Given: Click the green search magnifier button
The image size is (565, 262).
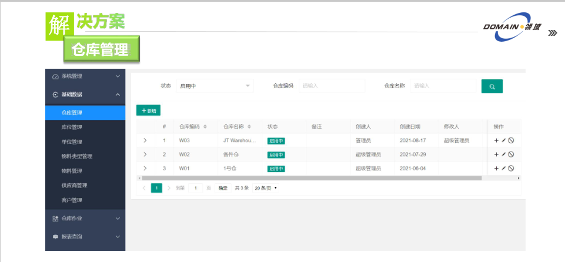Looking at the screenshot, I should (492, 86).
